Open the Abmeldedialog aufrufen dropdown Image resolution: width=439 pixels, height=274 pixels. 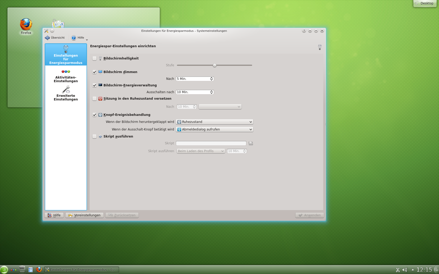click(x=214, y=129)
